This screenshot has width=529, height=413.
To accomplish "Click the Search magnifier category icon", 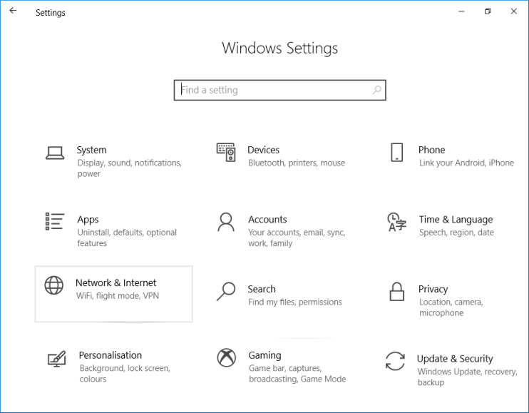I will click(x=226, y=291).
